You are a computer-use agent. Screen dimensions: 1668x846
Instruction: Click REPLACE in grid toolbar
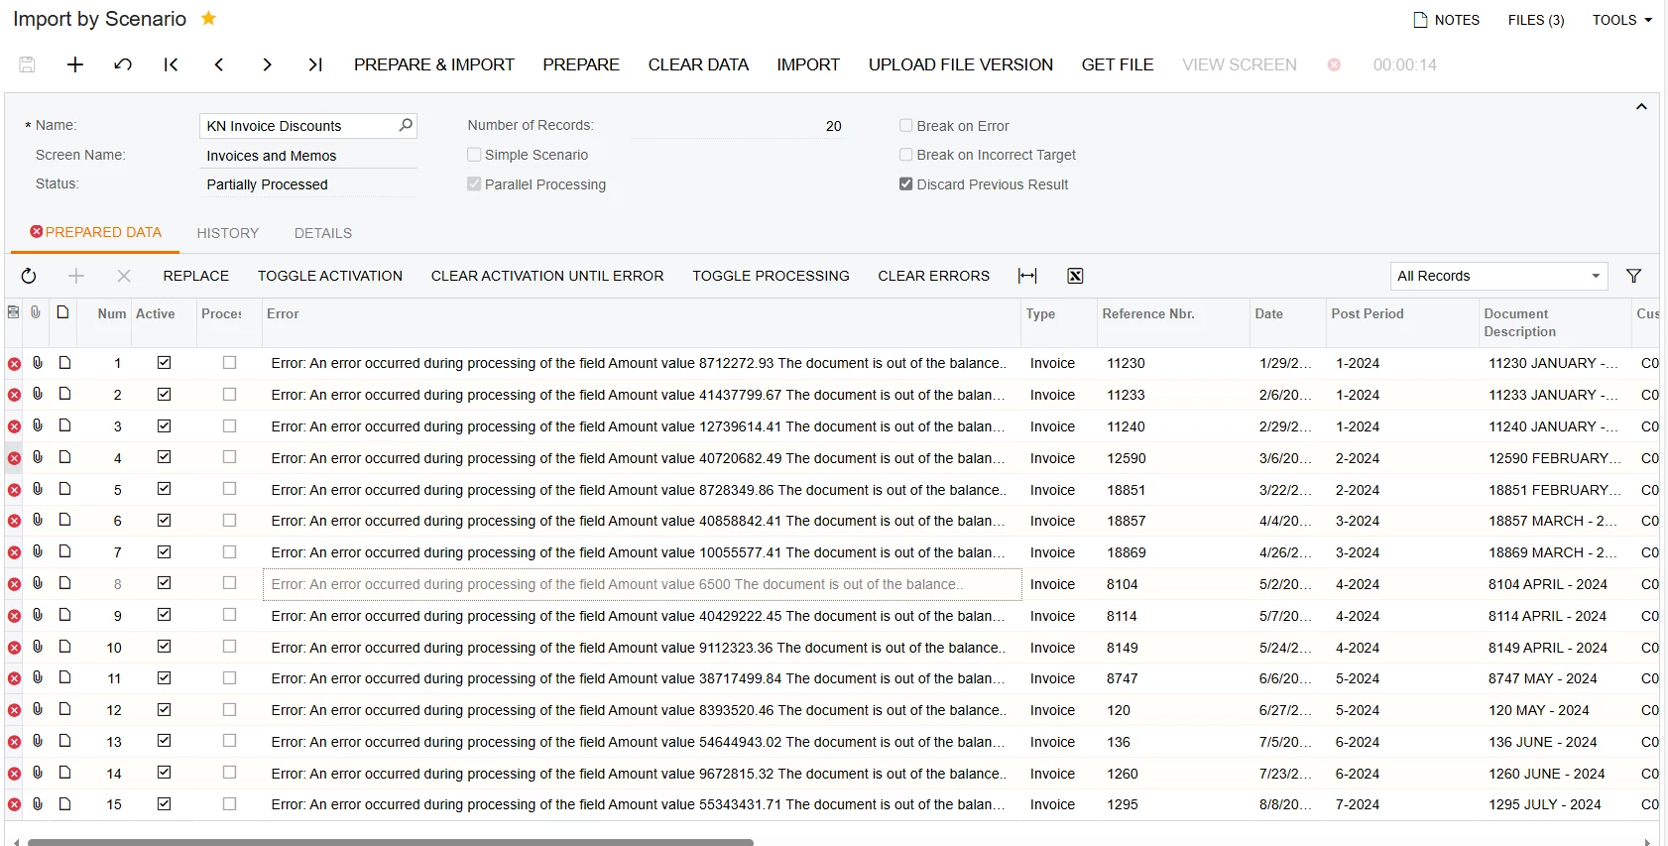(196, 276)
